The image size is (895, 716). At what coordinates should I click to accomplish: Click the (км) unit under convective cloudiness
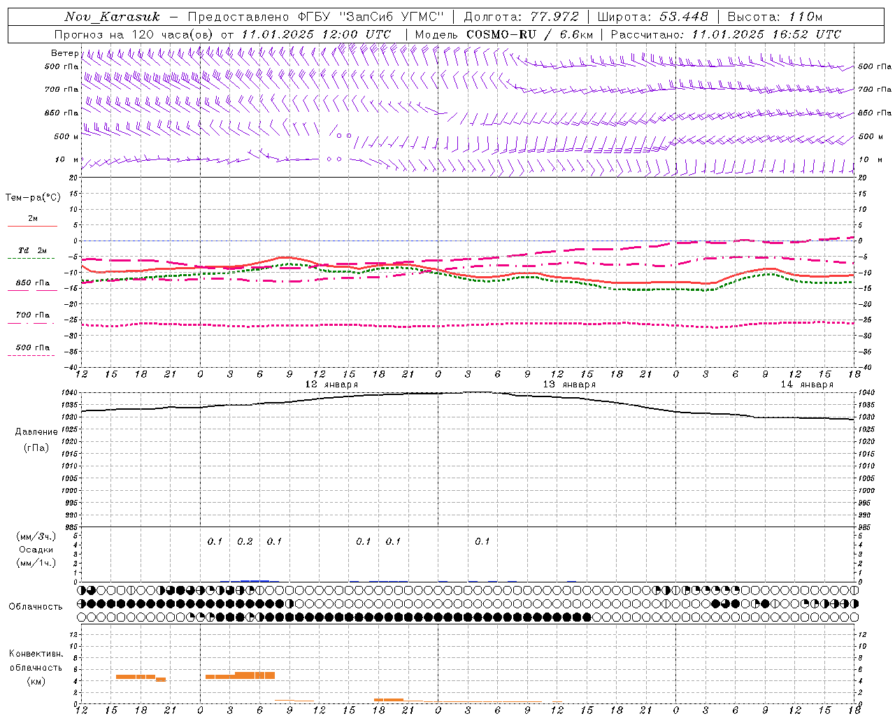(36, 680)
